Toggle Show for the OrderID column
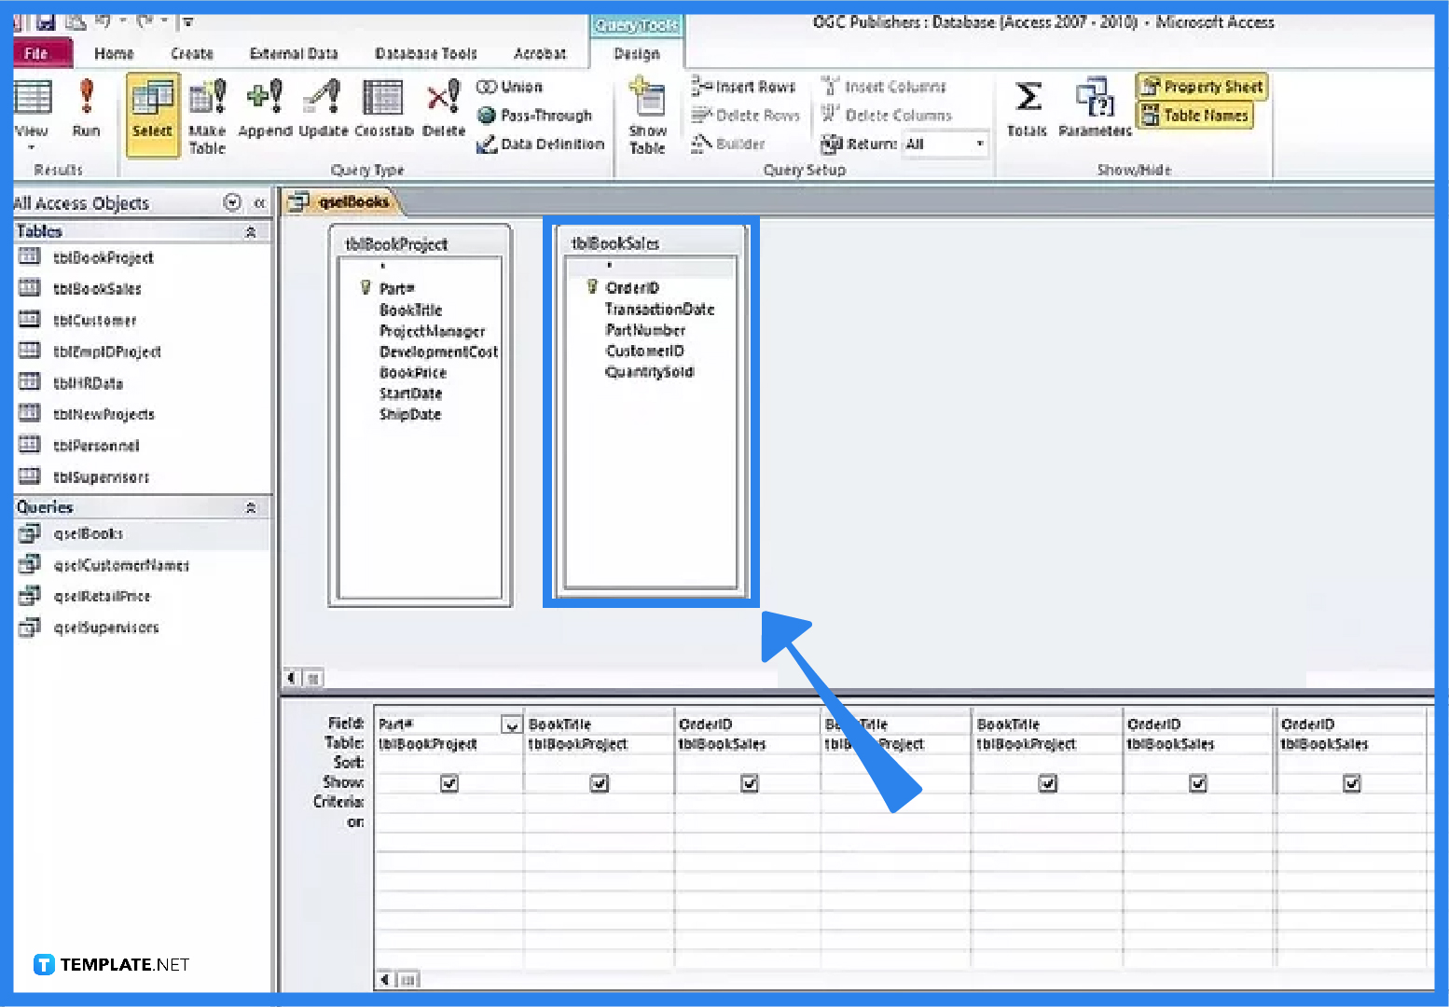The height and width of the screenshot is (1007, 1449). [x=750, y=783]
